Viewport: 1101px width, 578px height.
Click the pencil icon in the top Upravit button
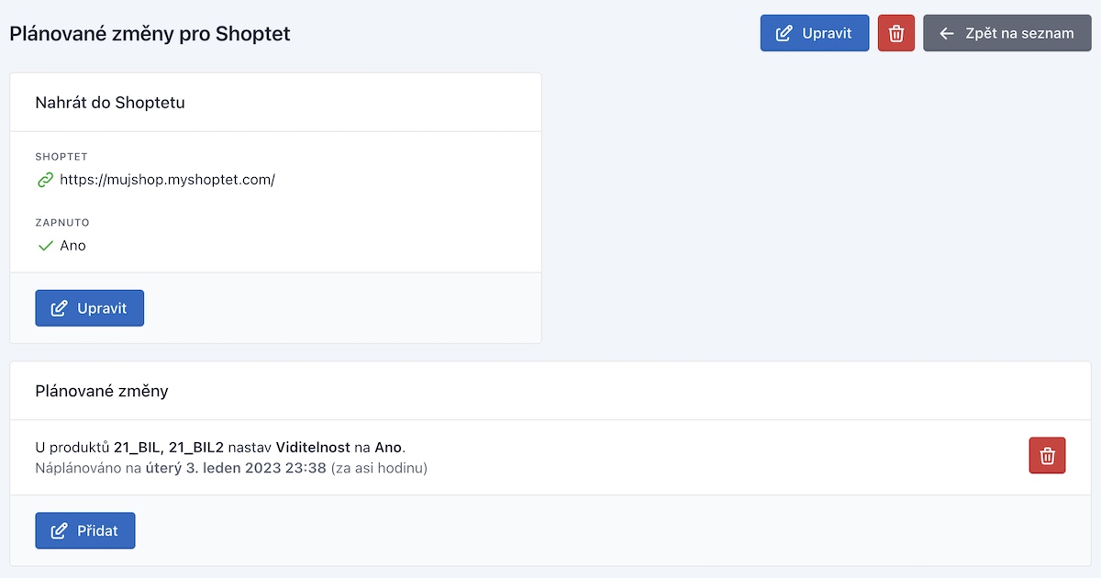click(784, 33)
